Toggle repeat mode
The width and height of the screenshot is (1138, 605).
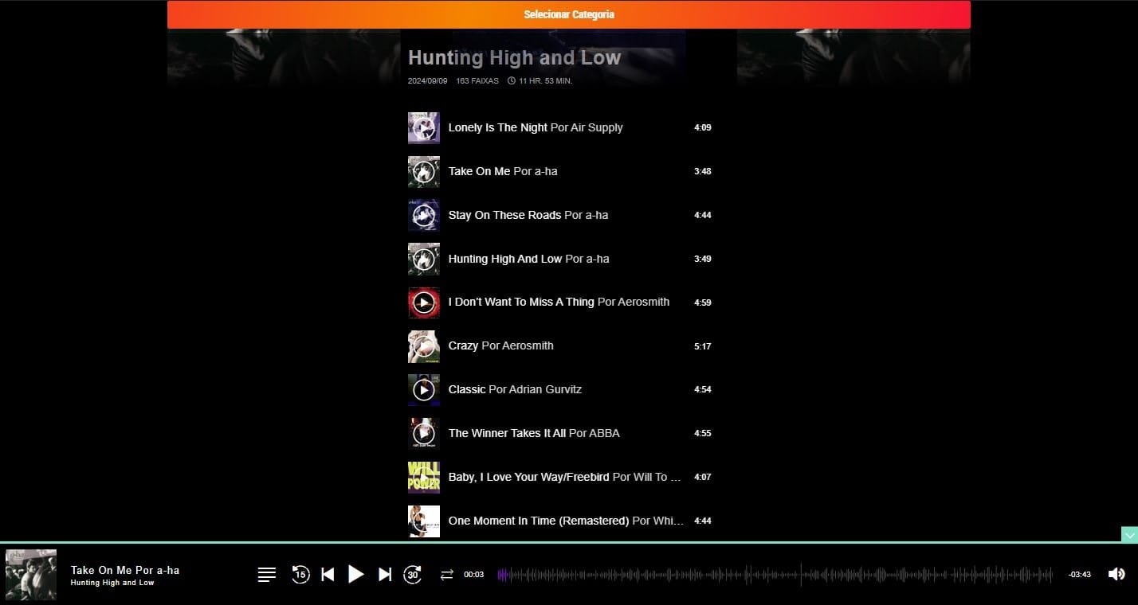[446, 575]
